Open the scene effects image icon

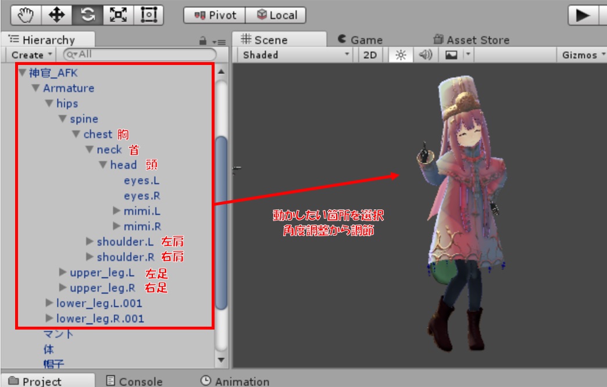click(x=451, y=55)
